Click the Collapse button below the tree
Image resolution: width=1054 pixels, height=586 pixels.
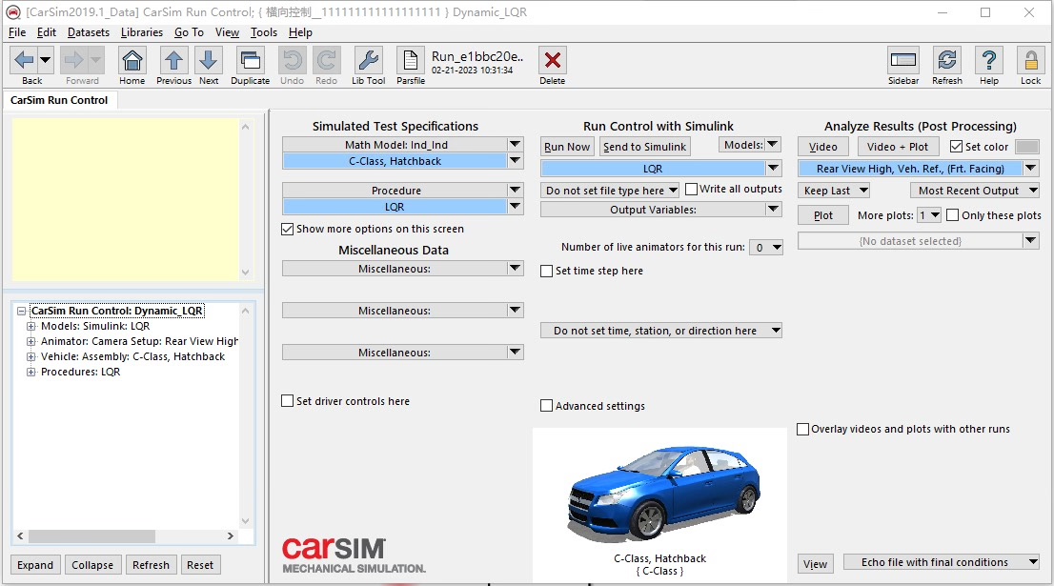[x=92, y=565]
